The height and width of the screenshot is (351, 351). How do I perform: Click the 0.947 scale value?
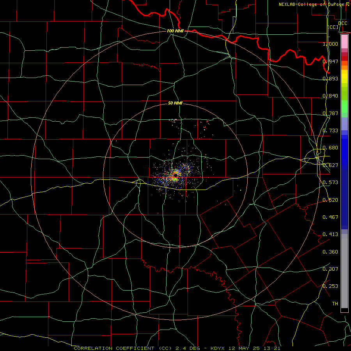tap(330, 61)
